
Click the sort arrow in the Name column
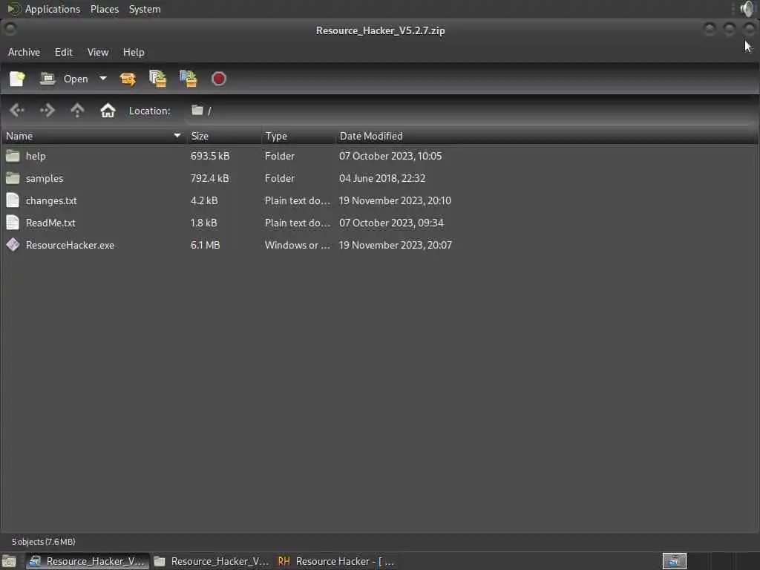click(177, 136)
